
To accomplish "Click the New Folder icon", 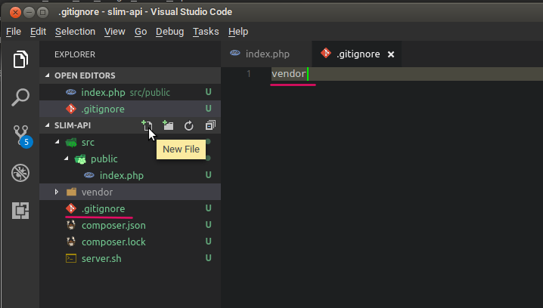I will (x=168, y=125).
